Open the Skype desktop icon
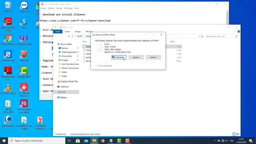The image size is (256, 144). pos(24,23)
